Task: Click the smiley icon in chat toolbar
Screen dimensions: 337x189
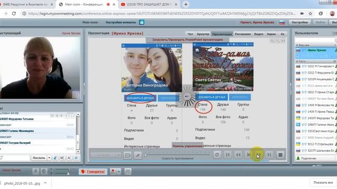Action: pos(55,158)
